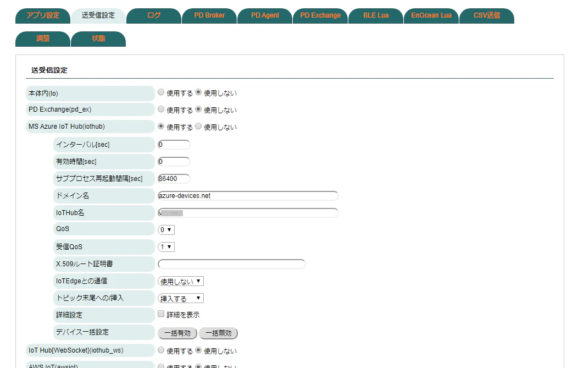The image size is (578, 368).
Task: Click the X.509ルート証明書 input field
Action: 231,264
